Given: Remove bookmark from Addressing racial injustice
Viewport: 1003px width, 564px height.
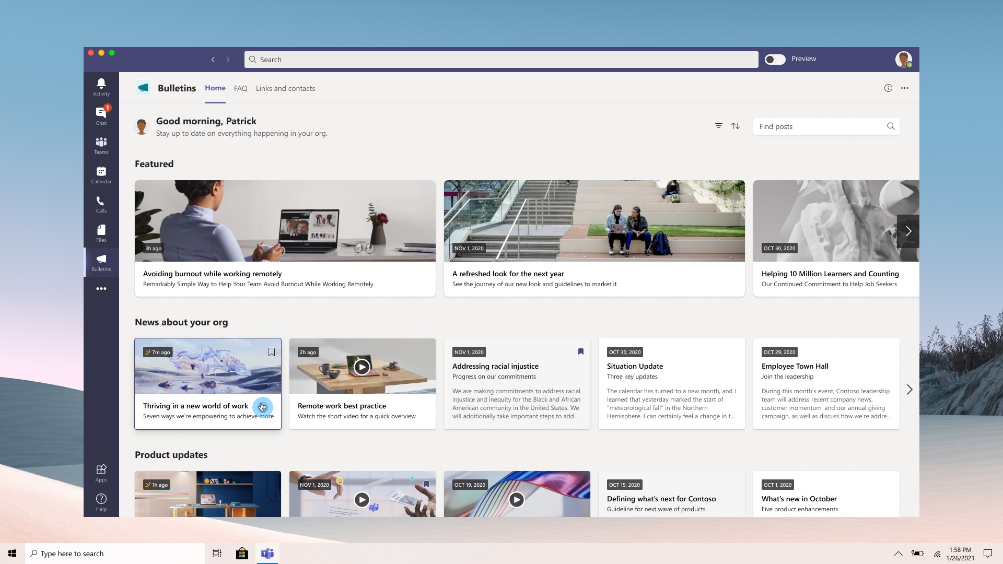Looking at the screenshot, I should click(x=580, y=351).
